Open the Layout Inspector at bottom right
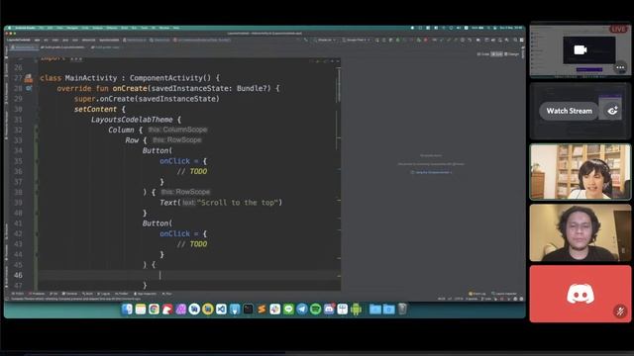Image resolution: width=634 pixels, height=356 pixels. coord(504,294)
